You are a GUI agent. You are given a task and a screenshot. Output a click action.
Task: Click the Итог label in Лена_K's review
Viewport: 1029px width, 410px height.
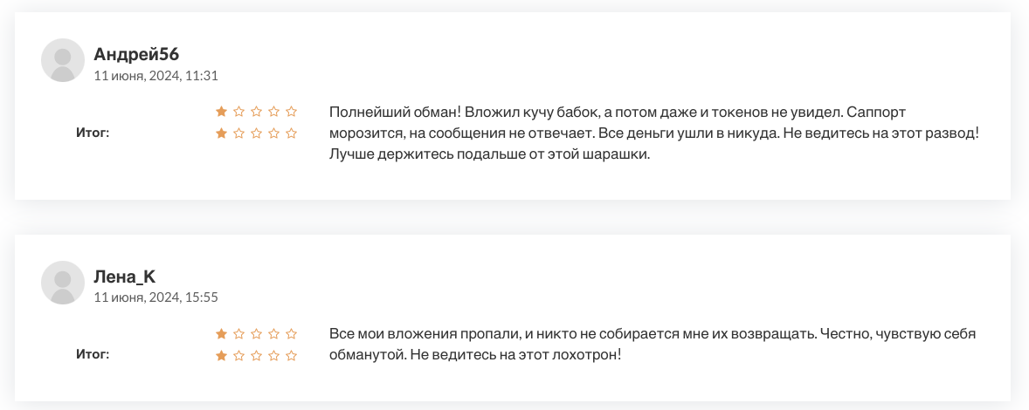tap(93, 355)
